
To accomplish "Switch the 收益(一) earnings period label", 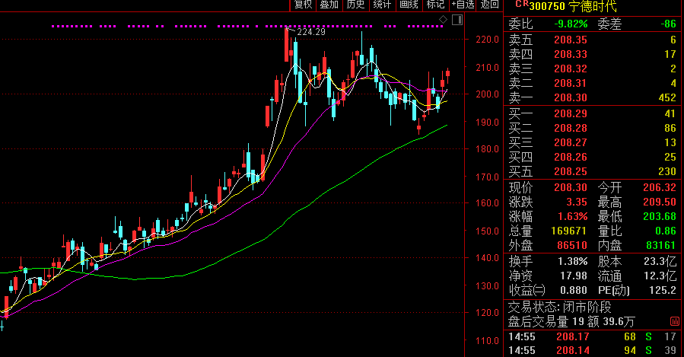I will coord(527,290).
